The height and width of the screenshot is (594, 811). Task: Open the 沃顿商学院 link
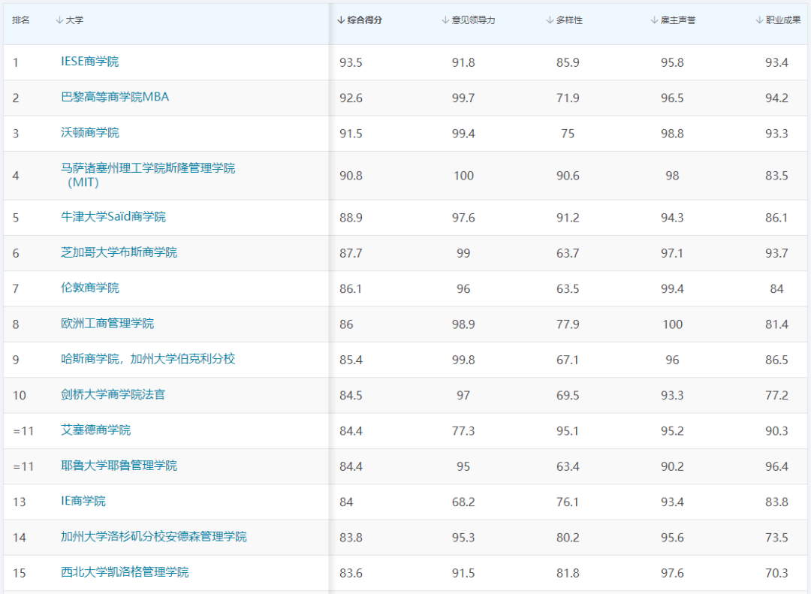pos(90,134)
